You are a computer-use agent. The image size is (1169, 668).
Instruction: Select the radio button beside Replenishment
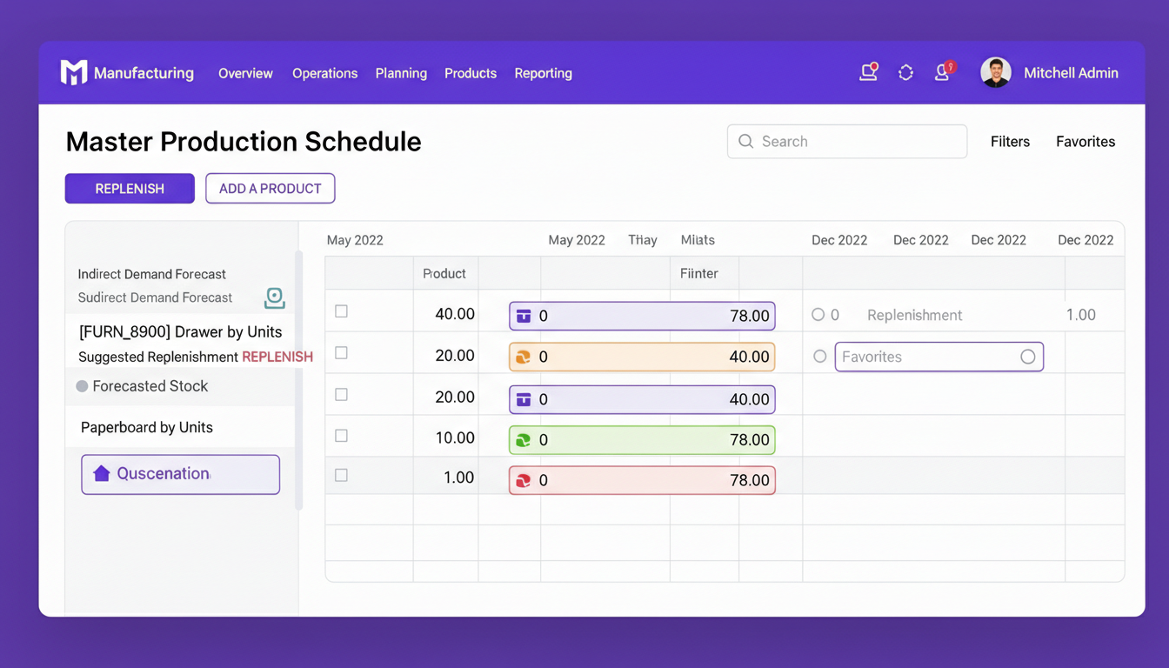point(818,315)
